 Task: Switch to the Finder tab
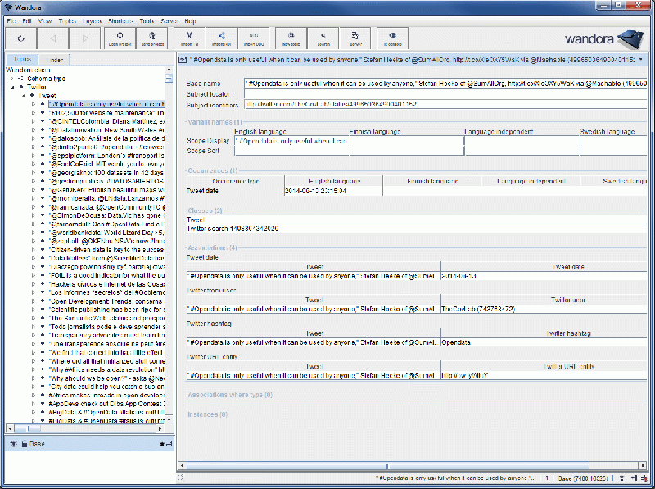click(x=54, y=60)
